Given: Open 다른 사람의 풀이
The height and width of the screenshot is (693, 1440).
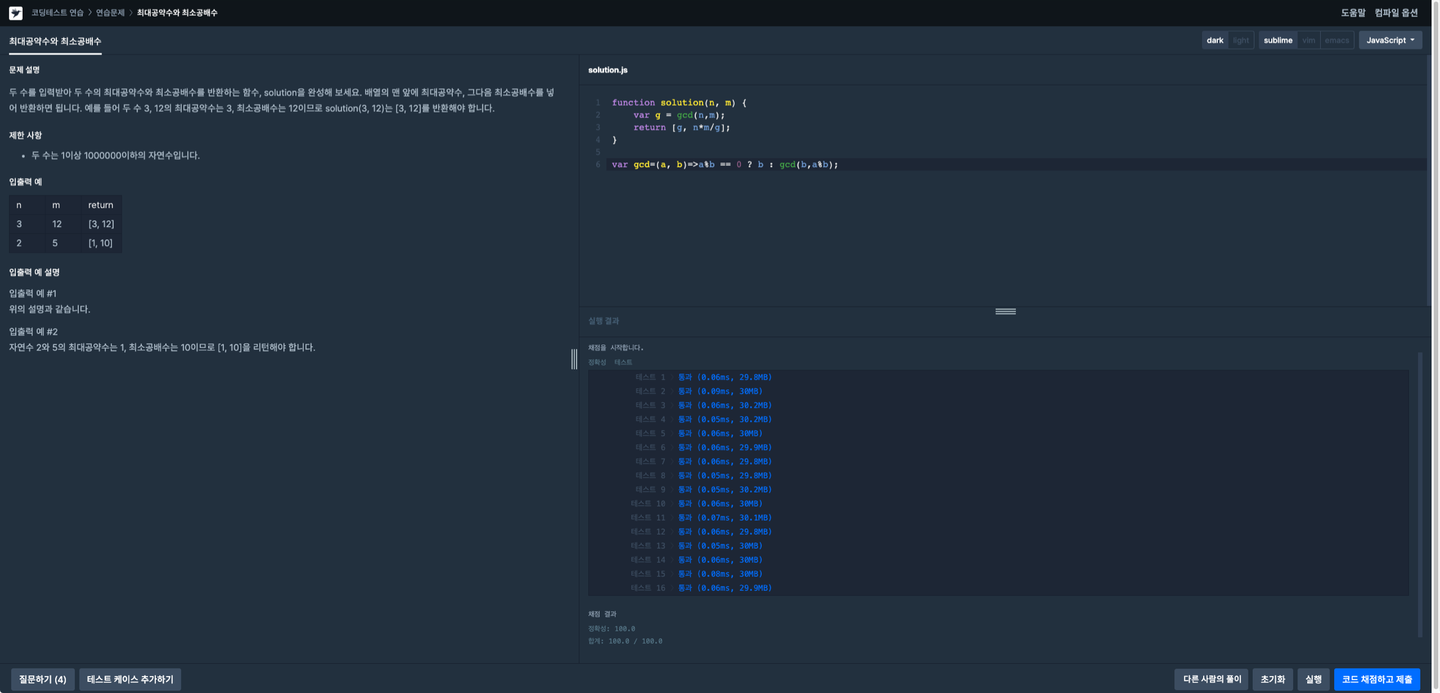Looking at the screenshot, I should point(1211,679).
